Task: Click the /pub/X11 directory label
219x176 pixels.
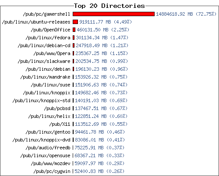Action: [60, 124]
